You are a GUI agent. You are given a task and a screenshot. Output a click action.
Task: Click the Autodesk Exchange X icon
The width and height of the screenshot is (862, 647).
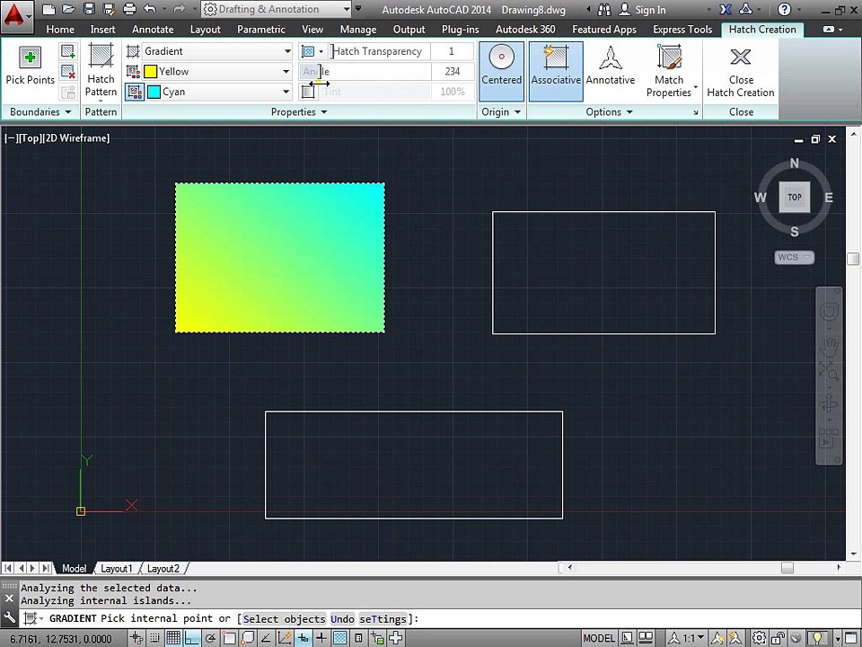click(726, 9)
